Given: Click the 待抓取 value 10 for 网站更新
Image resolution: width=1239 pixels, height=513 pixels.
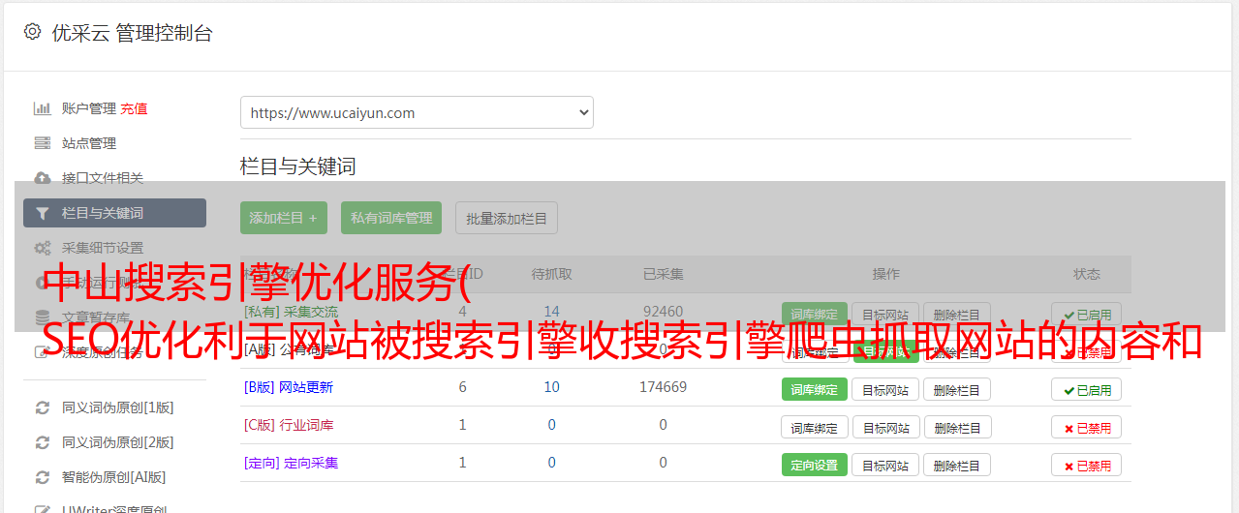Looking at the screenshot, I should pos(551,387).
